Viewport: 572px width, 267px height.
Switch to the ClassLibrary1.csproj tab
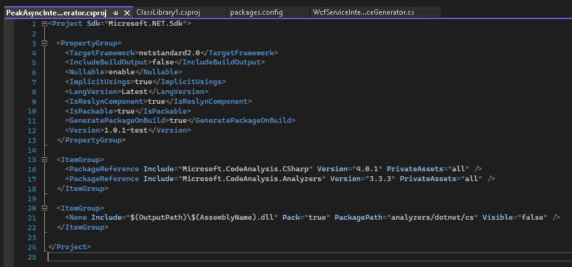click(x=168, y=12)
